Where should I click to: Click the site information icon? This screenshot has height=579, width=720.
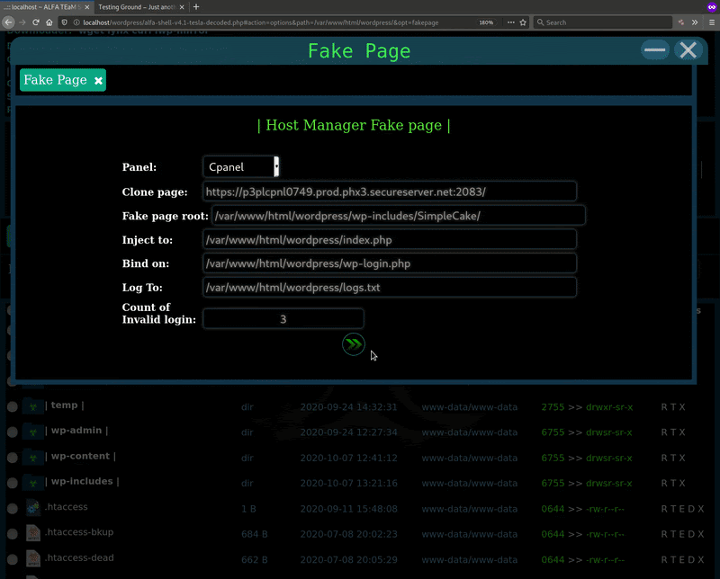click(76, 22)
